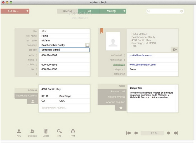The width and height of the screenshot is (196, 143).
Task: Click the empty home email field
Action: tap(152, 60)
